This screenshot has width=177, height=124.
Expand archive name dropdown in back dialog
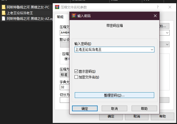tap(167, 33)
